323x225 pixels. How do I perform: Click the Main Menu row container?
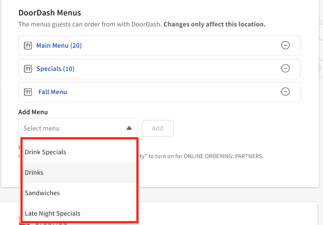[170, 46]
